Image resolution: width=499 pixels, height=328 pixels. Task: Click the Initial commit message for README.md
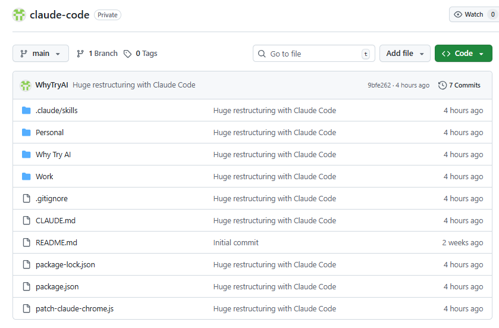click(236, 242)
